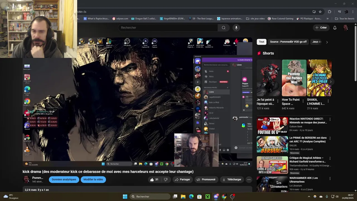Open the Angel0fd00m (EUW bookmark
This screenshot has width=357, height=201.
click(x=172, y=19)
